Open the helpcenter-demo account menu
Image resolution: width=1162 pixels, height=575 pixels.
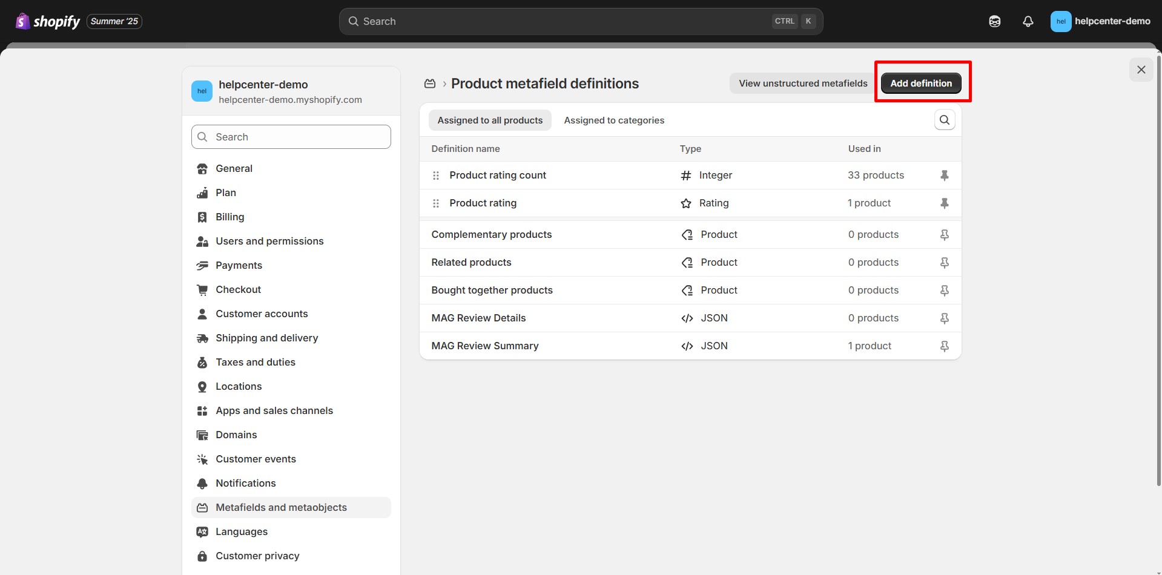pyautogui.click(x=1100, y=21)
